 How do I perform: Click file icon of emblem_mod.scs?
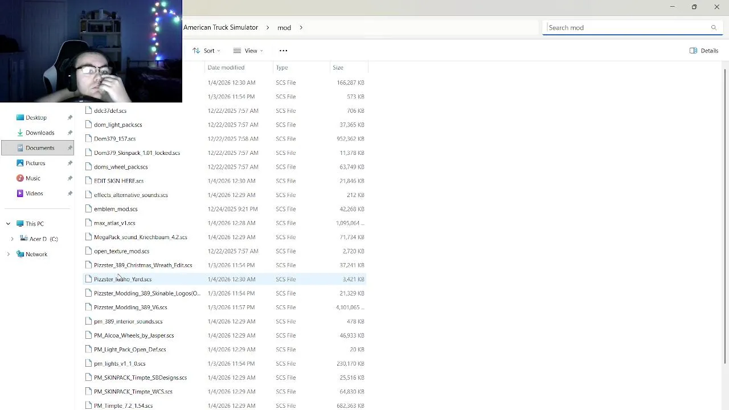(x=88, y=209)
